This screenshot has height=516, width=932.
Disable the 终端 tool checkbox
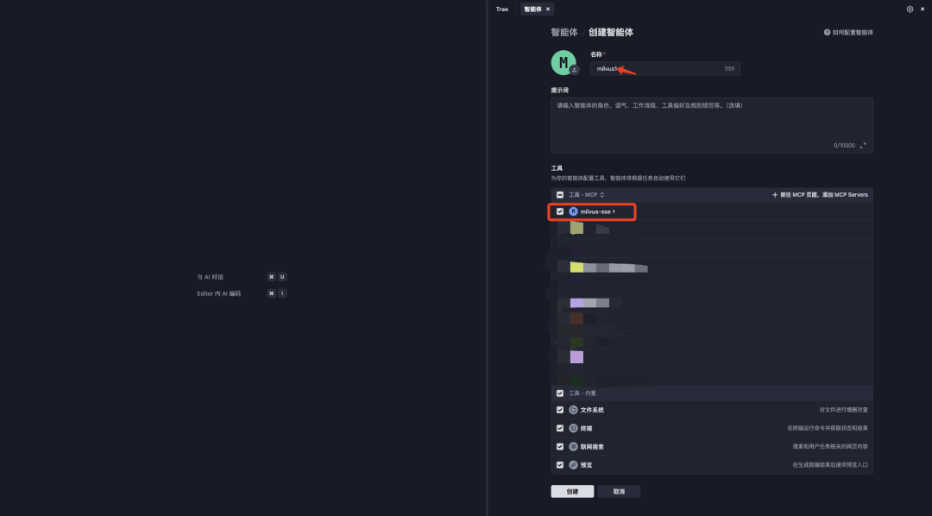pyautogui.click(x=559, y=428)
